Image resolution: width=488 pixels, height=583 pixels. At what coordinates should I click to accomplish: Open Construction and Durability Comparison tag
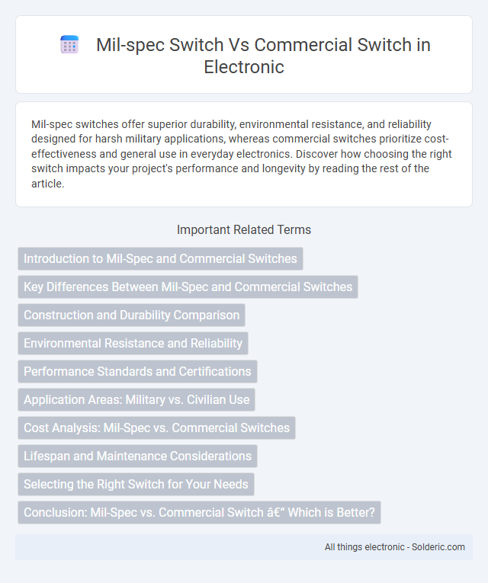click(131, 316)
